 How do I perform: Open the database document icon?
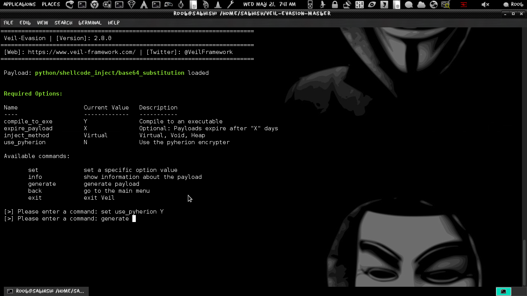(396, 5)
